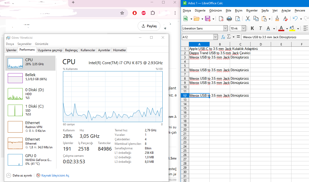Cut selection with the scissors icon
This screenshot has height=182, width=309.
[x=248, y=18]
